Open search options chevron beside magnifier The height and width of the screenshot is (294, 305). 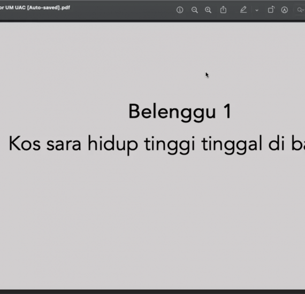(303, 10)
